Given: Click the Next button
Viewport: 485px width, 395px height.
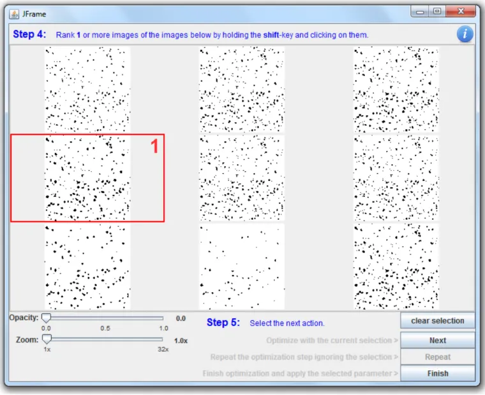Looking at the screenshot, I should click(x=437, y=341).
